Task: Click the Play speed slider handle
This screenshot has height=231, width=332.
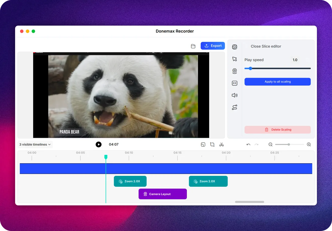Action: coord(250,68)
